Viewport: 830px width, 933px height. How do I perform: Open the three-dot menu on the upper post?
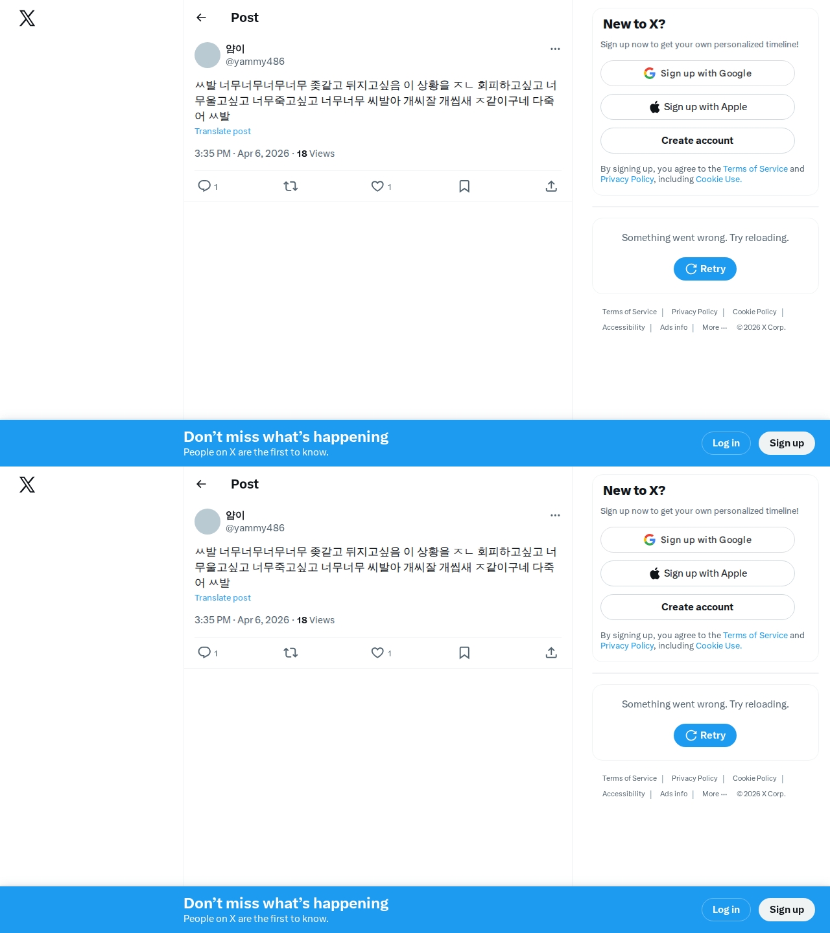point(555,49)
